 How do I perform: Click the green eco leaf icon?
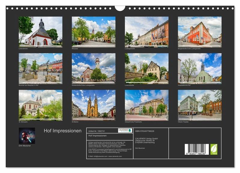coord(214,149)
